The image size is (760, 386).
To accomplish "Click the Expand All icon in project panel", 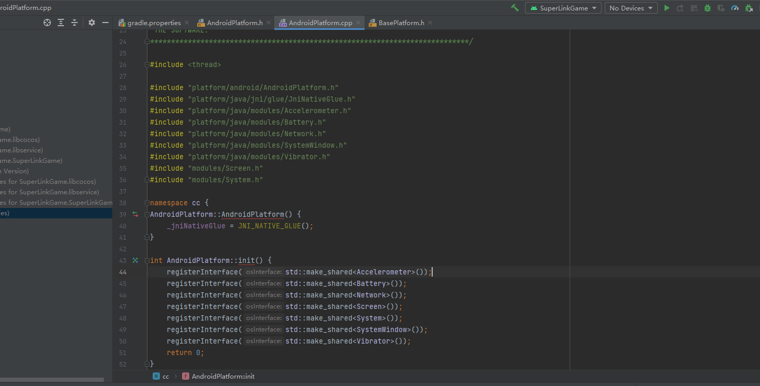I will [61, 23].
